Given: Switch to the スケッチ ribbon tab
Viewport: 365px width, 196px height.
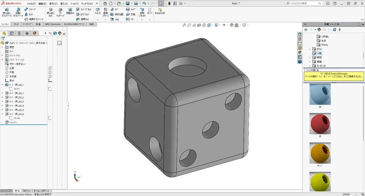Looking at the screenshot, I should pyautogui.click(x=16, y=24).
